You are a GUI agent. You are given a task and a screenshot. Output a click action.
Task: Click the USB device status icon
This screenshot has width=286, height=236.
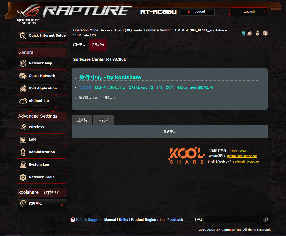(258, 33)
